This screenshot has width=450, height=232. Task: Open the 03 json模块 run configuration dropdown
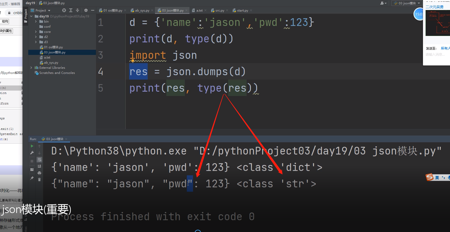click(x=407, y=3)
